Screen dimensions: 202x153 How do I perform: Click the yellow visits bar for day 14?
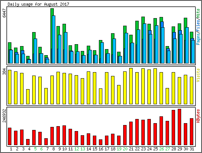coord(89,88)
